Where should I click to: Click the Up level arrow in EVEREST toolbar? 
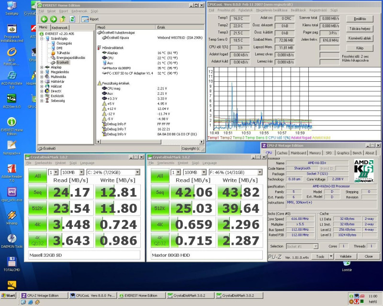tap(63, 19)
